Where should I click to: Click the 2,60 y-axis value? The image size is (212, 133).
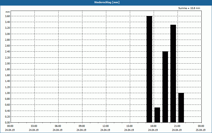(x=7, y=45)
